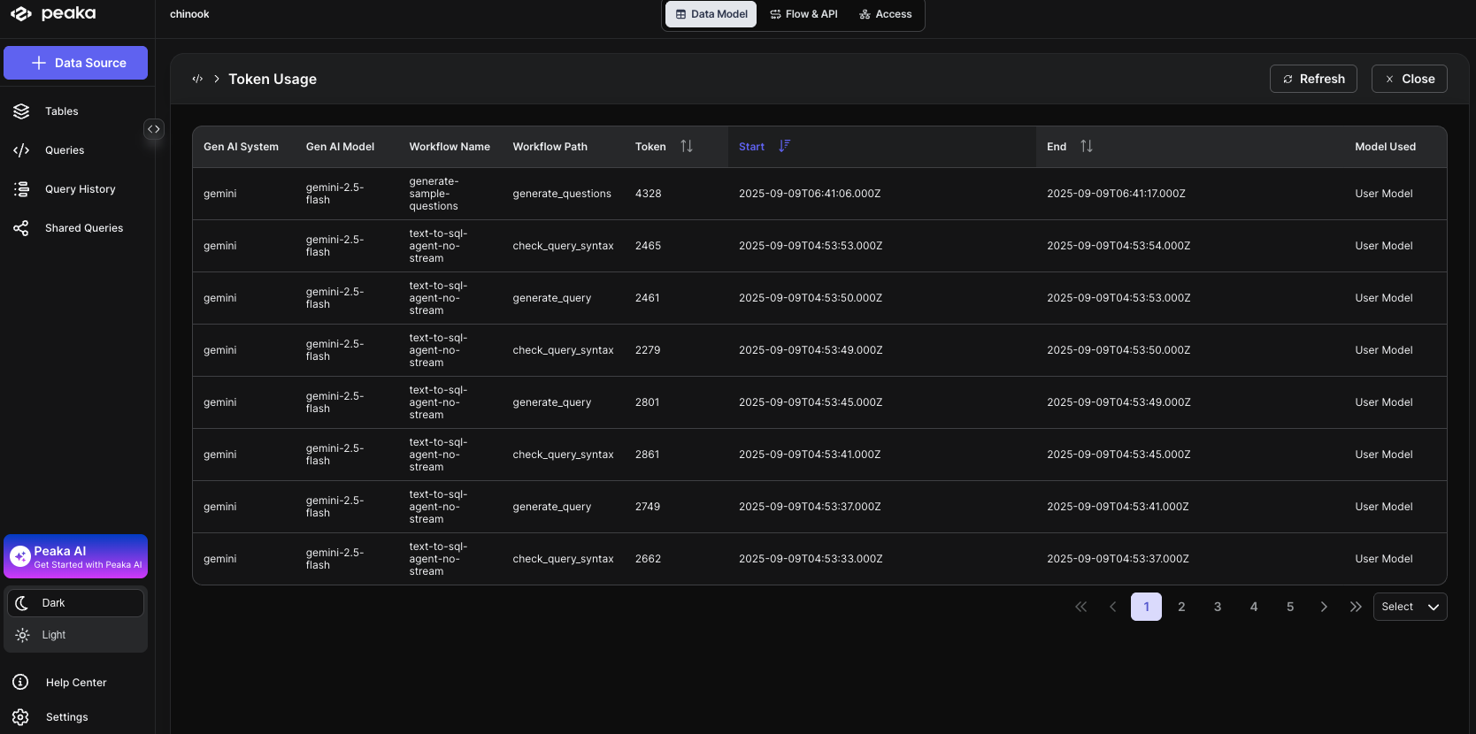
Task: Click the plus icon on Data Source
Action: (38, 63)
